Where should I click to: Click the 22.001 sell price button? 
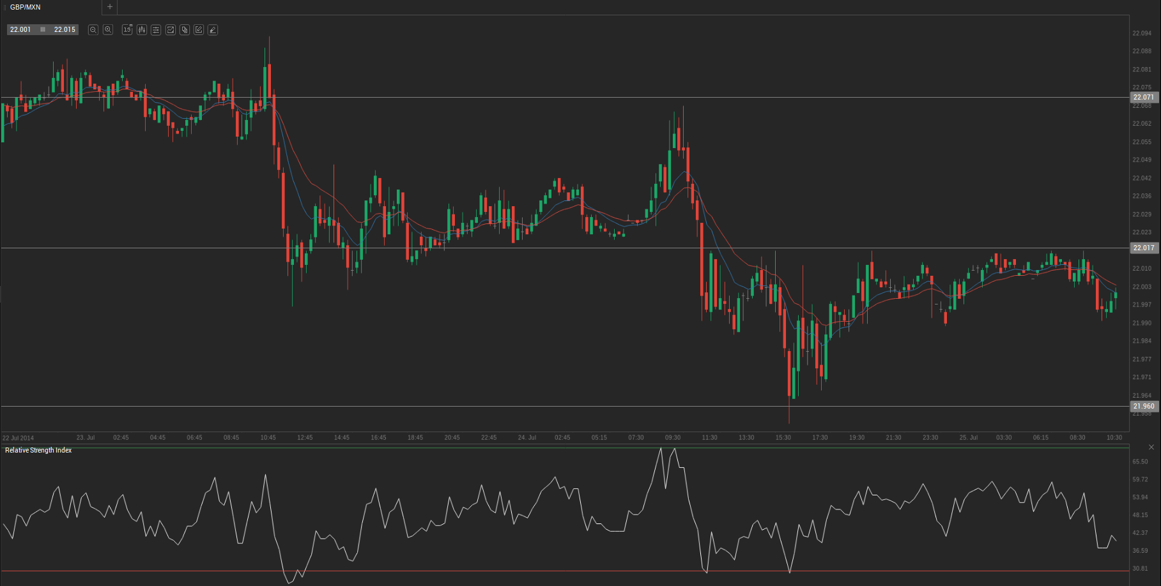pos(20,30)
